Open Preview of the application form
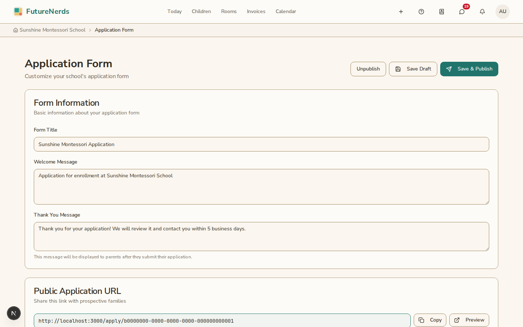 coord(469,320)
